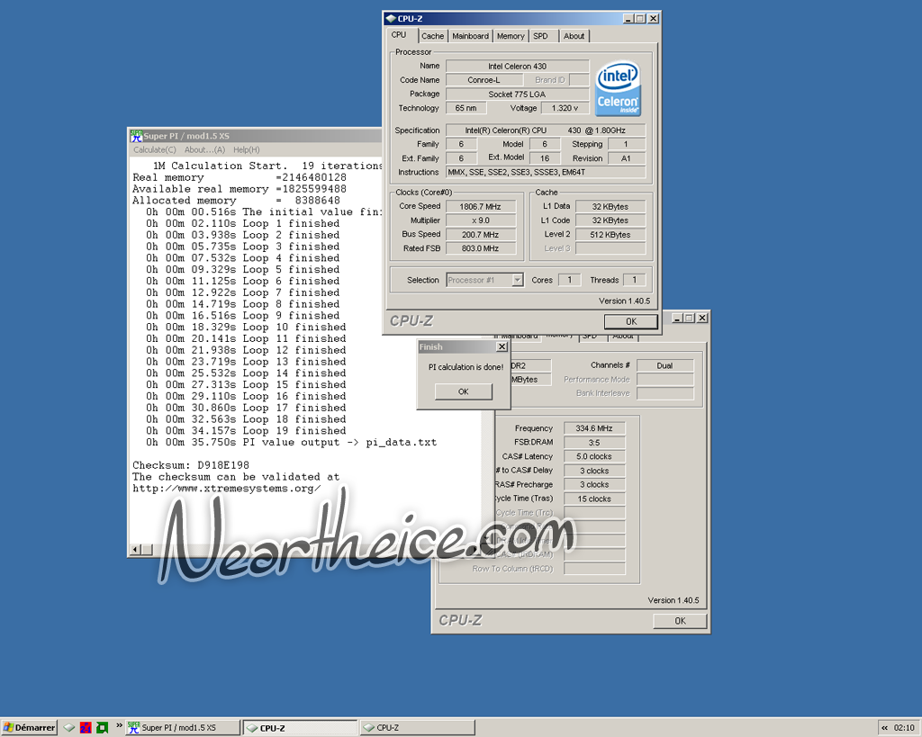This screenshot has width=922, height=737.
Task: Click the CPU-Z quick launch icon
Action: pyautogui.click(x=69, y=728)
